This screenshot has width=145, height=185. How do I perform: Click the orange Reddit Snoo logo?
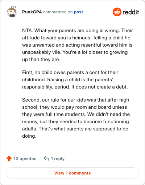click(x=117, y=12)
